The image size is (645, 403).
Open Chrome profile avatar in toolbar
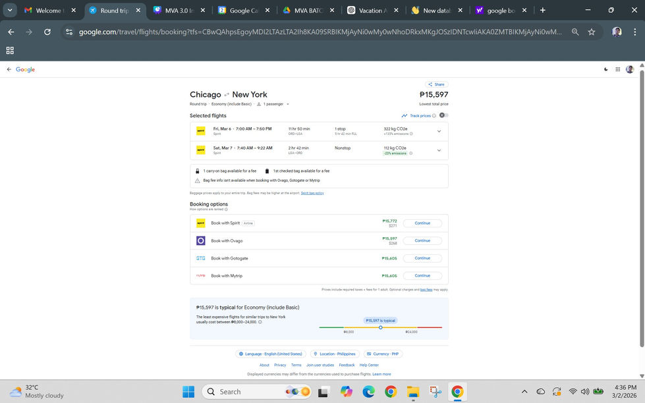[617, 32]
